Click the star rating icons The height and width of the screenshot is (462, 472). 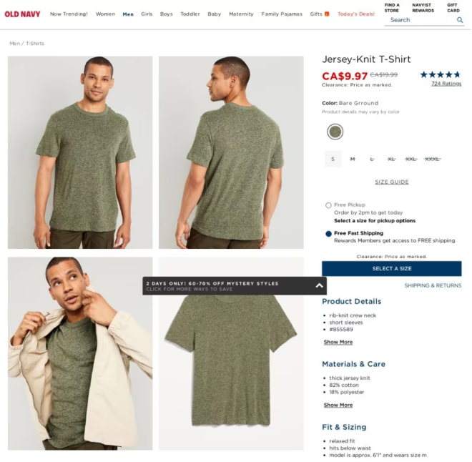441,74
